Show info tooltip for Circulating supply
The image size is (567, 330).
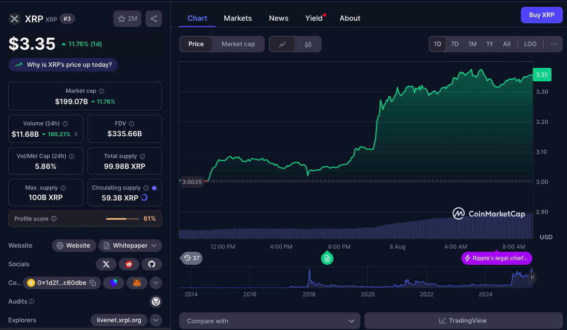[x=146, y=188]
